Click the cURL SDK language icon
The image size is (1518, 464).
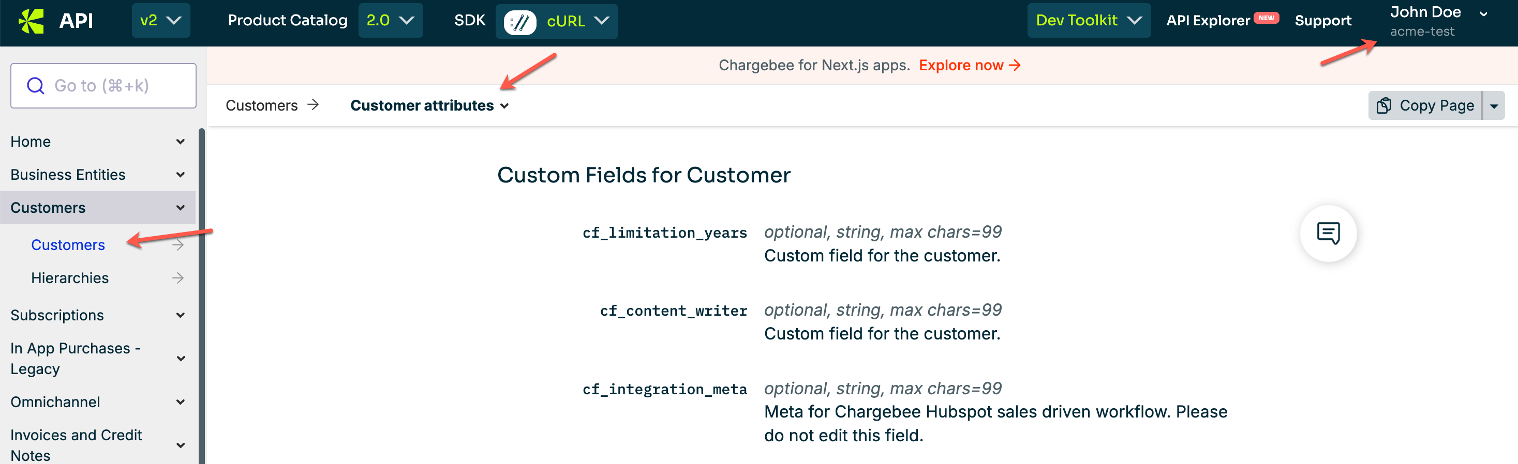coord(519,22)
